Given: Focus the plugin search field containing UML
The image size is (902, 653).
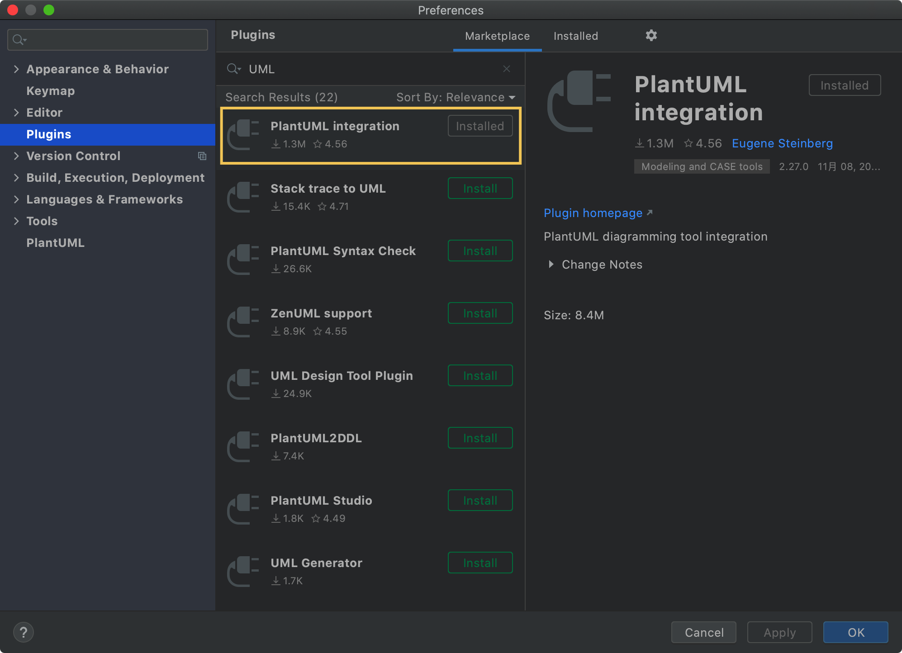Looking at the screenshot, I should [x=371, y=69].
